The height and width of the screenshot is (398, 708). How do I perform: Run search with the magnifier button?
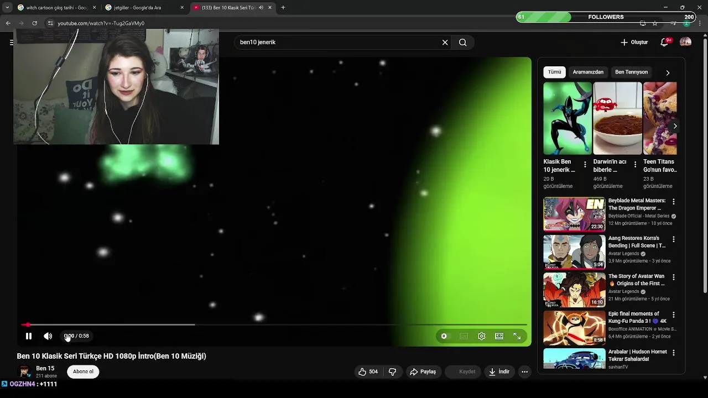pos(463,42)
